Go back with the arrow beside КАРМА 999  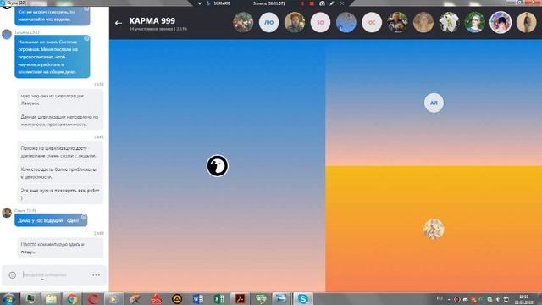pyautogui.click(x=119, y=23)
